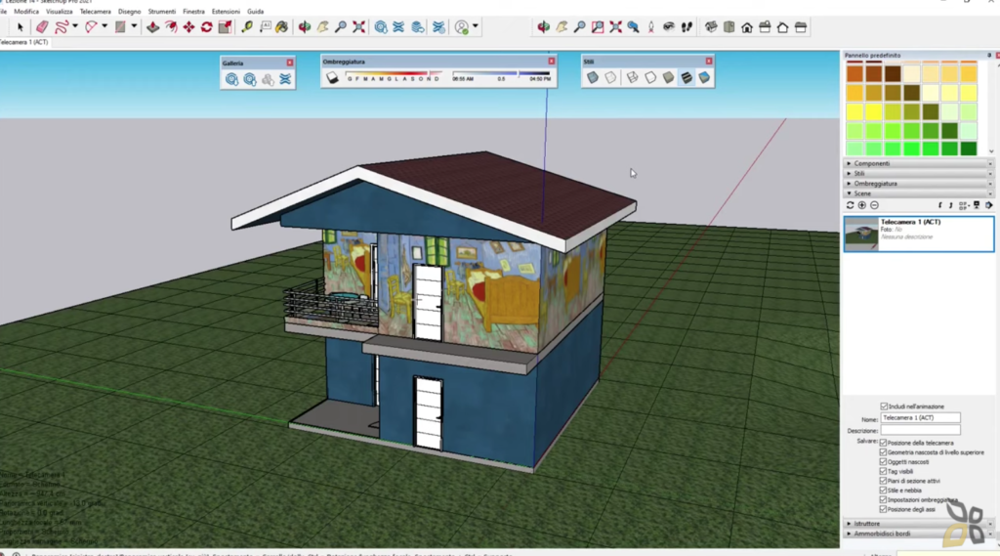This screenshot has height=556, width=1000.
Task: Select Wireframe style in Stili toolbar
Action: (632, 77)
